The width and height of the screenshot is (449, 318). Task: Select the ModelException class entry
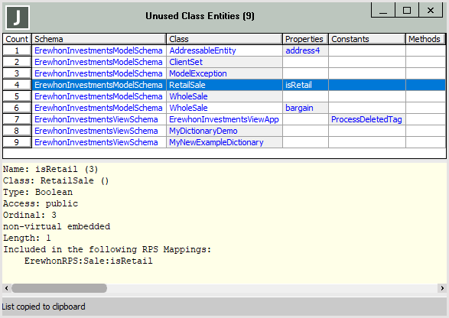[x=198, y=73]
